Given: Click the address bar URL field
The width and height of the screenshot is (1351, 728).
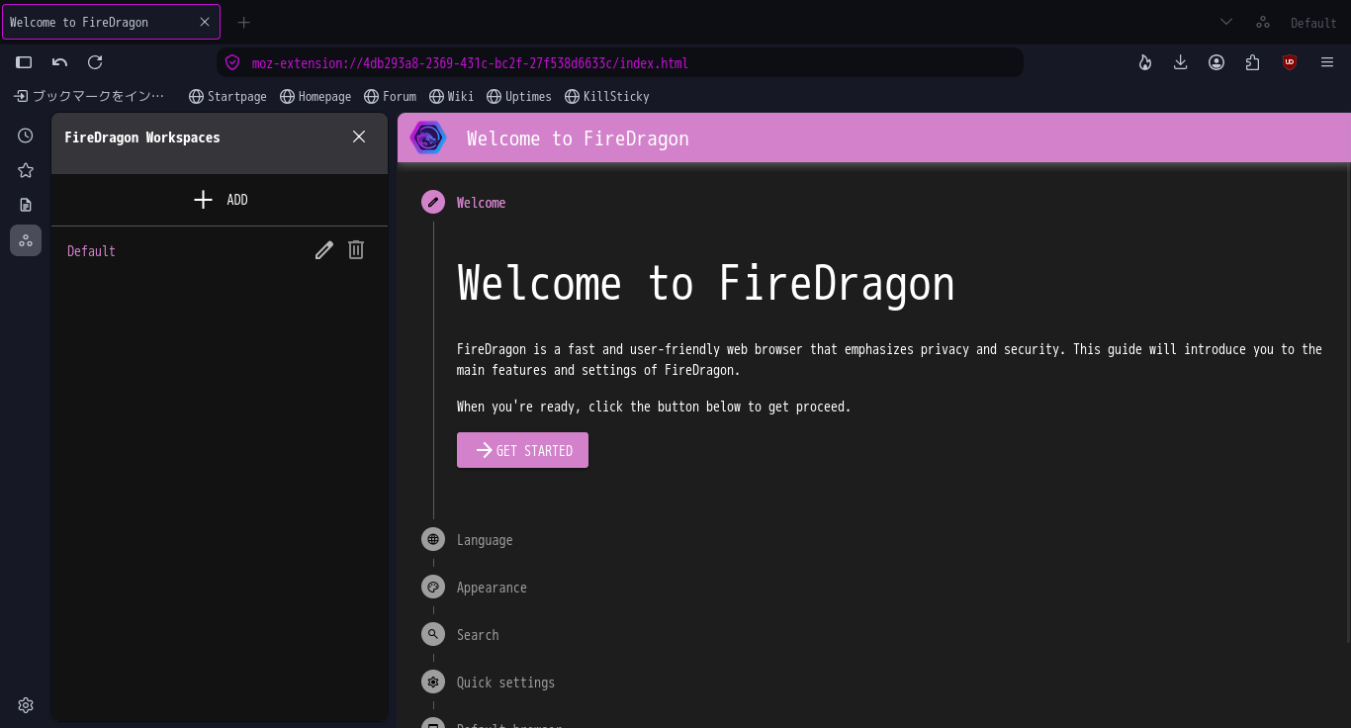Looking at the screenshot, I should tap(620, 63).
